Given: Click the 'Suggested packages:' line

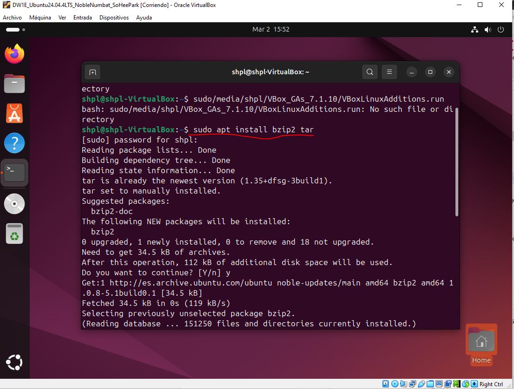Looking at the screenshot, I should click(x=125, y=201).
